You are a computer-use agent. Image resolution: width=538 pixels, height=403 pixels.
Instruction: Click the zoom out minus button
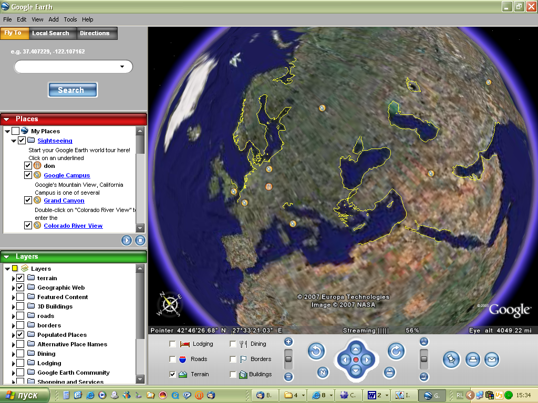(x=288, y=377)
